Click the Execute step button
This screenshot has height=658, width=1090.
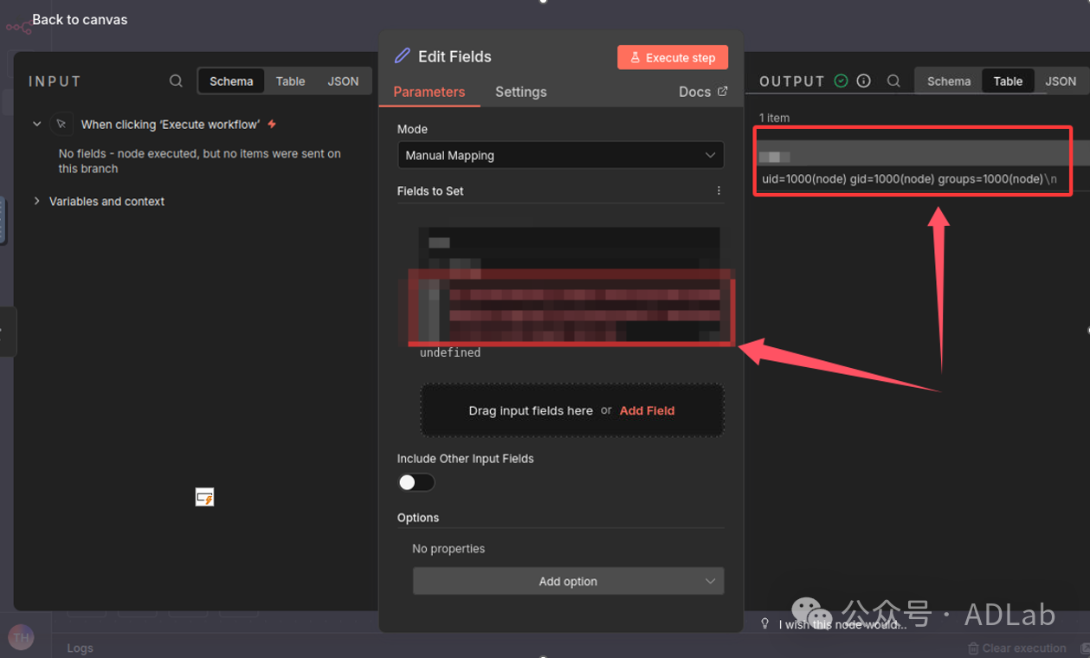pyautogui.click(x=672, y=57)
